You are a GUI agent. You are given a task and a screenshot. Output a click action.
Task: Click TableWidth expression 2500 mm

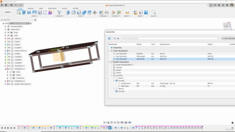[163, 59]
